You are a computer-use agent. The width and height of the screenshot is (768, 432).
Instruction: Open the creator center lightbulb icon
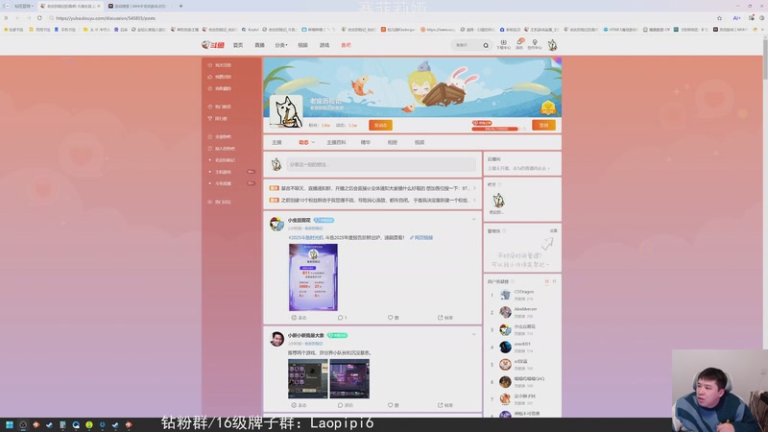535,44
